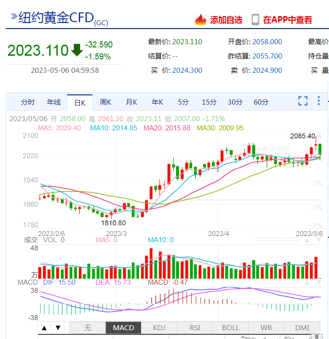Screen dimensions: 329x339
Task: Select the KDJ indicator tab
Action: pyautogui.click(x=159, y=328)
